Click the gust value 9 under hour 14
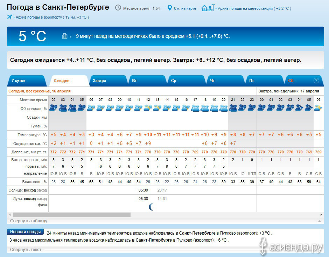This screenshot has height=257, width=329. [x=167, y=167]
